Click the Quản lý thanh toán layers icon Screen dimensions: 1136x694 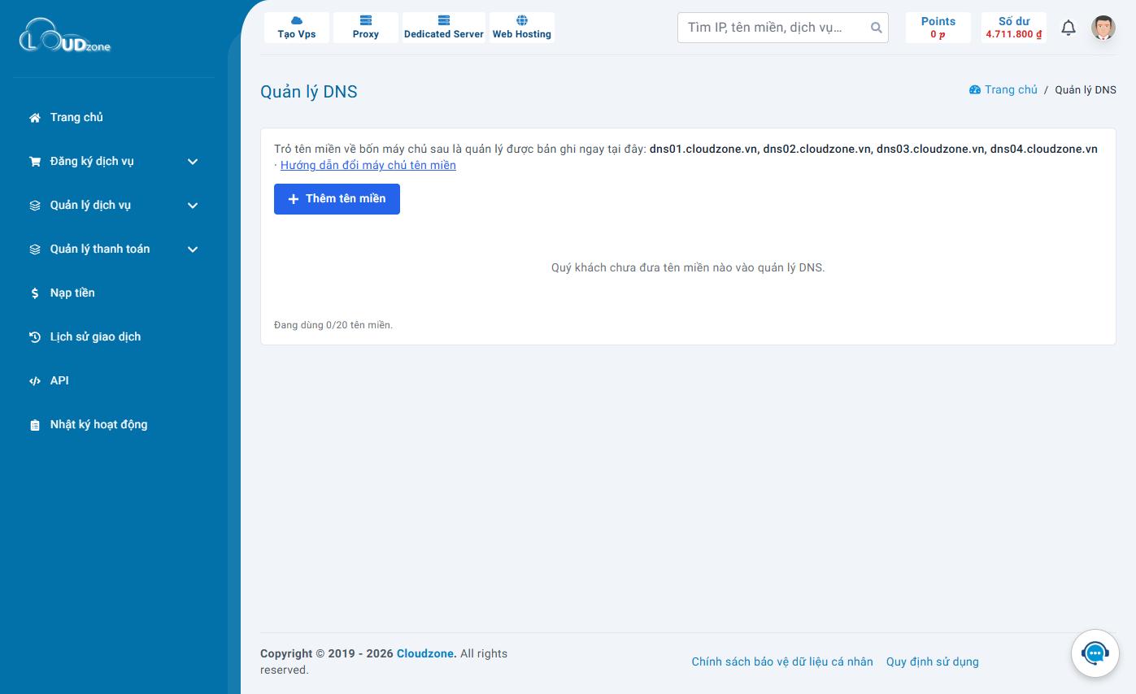tap(35, 249)
